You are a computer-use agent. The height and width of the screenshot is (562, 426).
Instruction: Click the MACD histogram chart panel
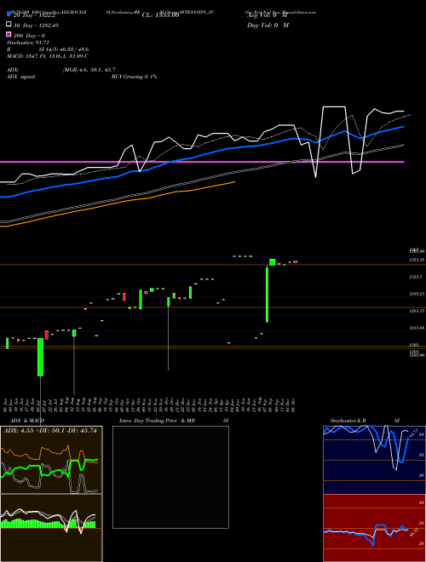[x=51, y=528]
